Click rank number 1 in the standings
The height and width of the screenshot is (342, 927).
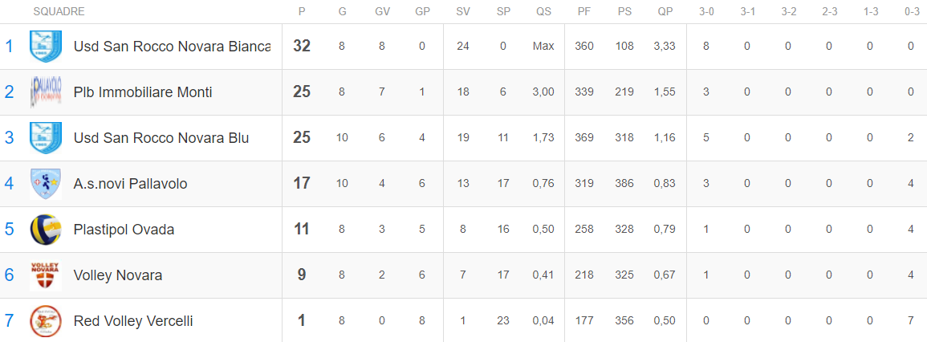(9, 46)
